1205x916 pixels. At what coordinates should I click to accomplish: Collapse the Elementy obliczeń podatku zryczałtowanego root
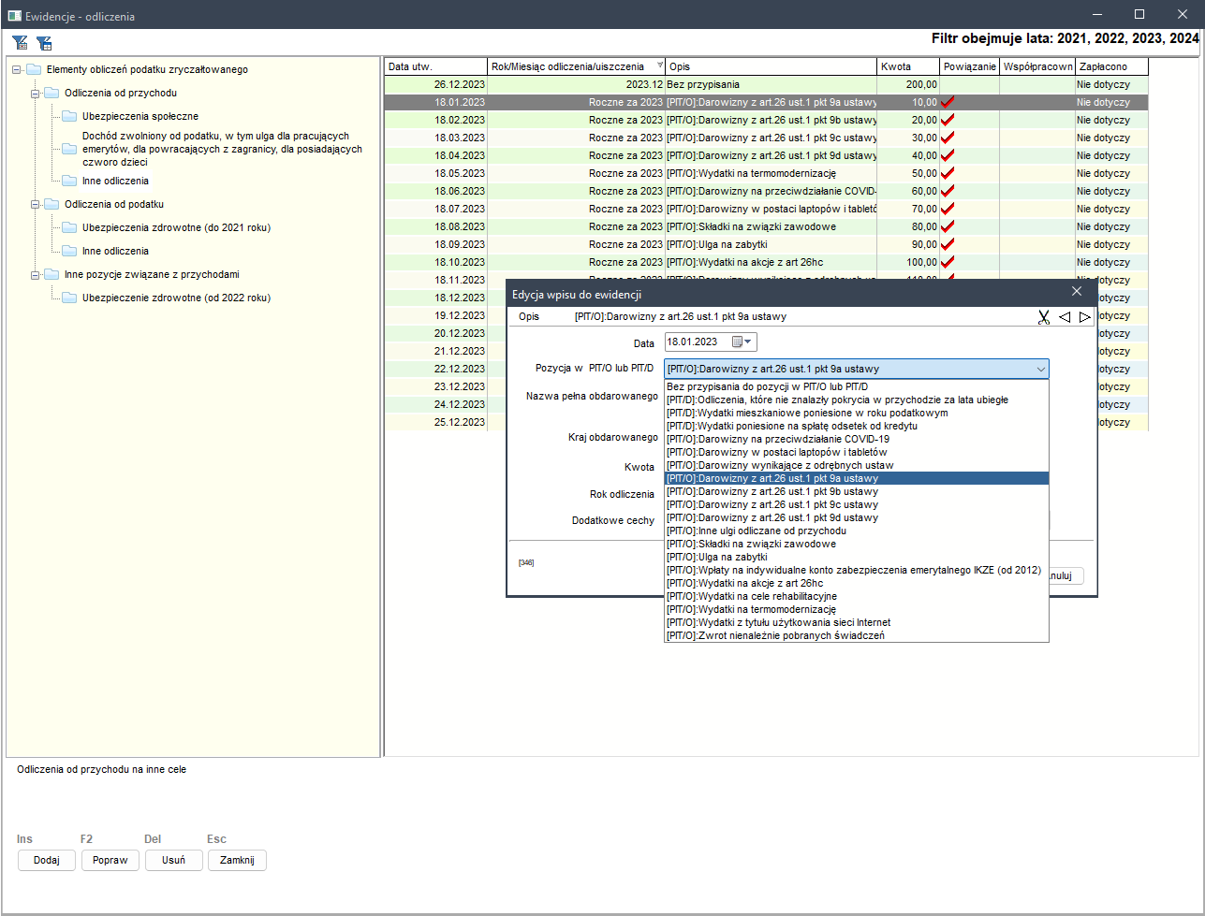17,69
